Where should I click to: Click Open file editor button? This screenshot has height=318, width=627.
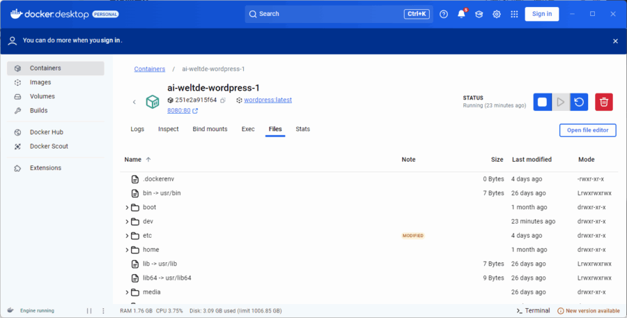pyautogui.click(x=587, y=130)
